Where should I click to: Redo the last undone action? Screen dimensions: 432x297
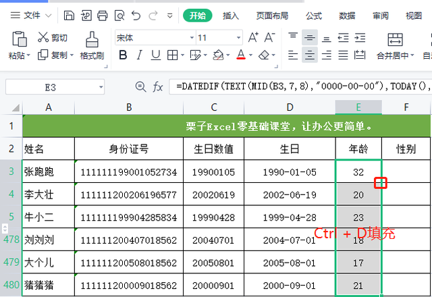[x=153, y=16]
